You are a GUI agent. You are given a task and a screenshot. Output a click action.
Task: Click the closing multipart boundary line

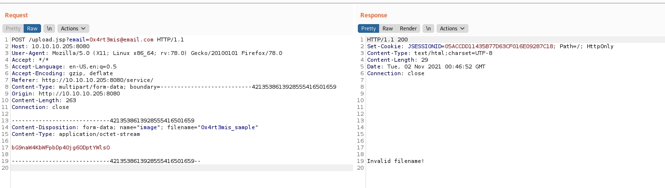pyautogui.click(x=106, y=161)
